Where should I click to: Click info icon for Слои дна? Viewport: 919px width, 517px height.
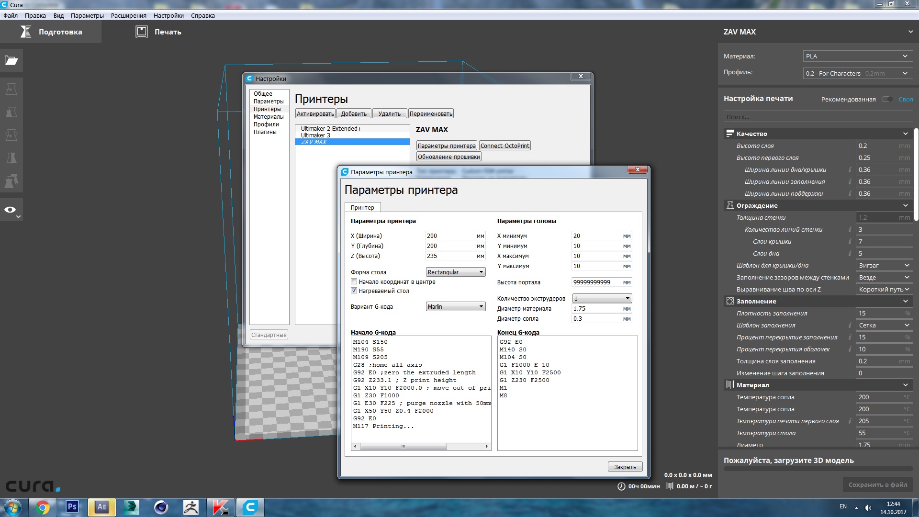pos(850,253)
